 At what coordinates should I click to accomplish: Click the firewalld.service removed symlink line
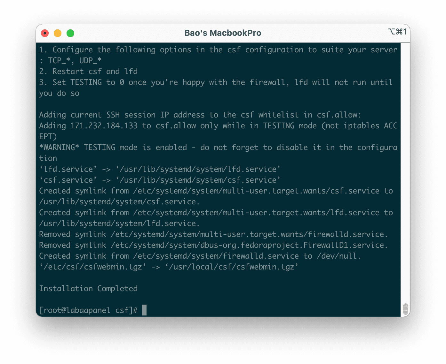[213, 234]
